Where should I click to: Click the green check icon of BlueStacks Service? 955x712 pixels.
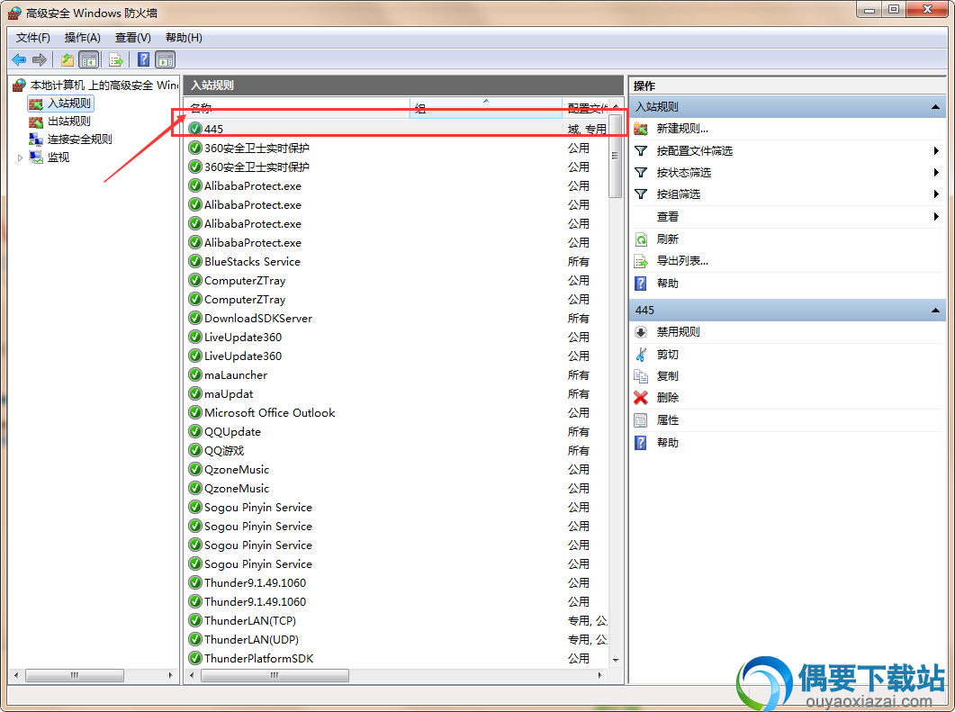[x=195, y=261]
